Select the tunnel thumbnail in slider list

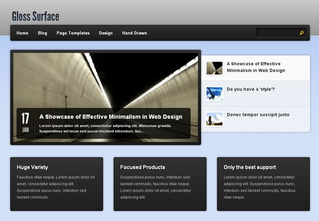pos(214,69)
